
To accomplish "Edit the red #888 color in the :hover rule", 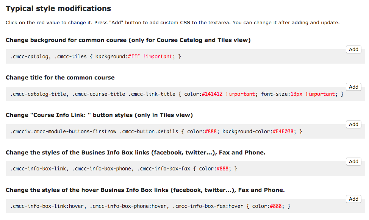I will (275, 206).
